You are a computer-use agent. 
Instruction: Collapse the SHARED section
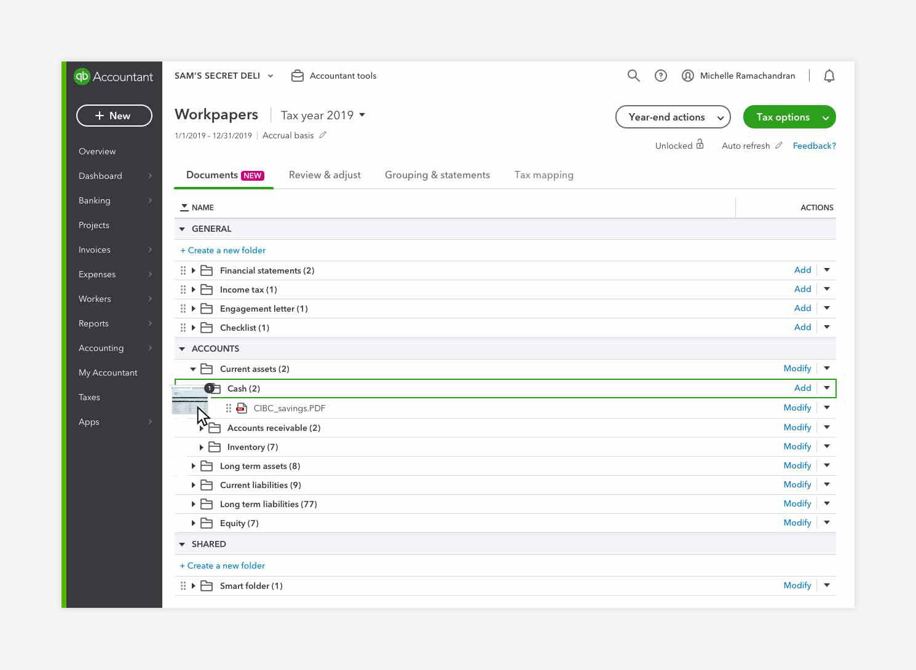182,544
